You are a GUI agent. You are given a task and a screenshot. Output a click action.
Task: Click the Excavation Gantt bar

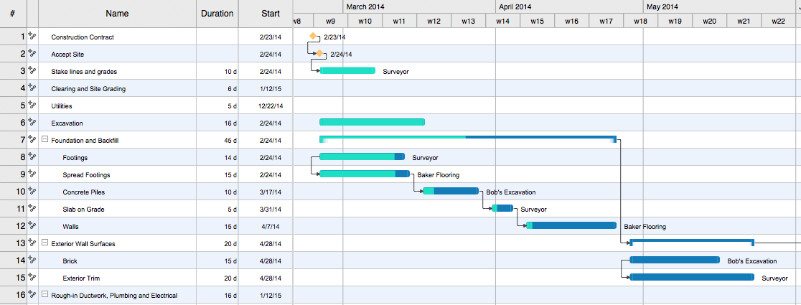click(372, 122)
